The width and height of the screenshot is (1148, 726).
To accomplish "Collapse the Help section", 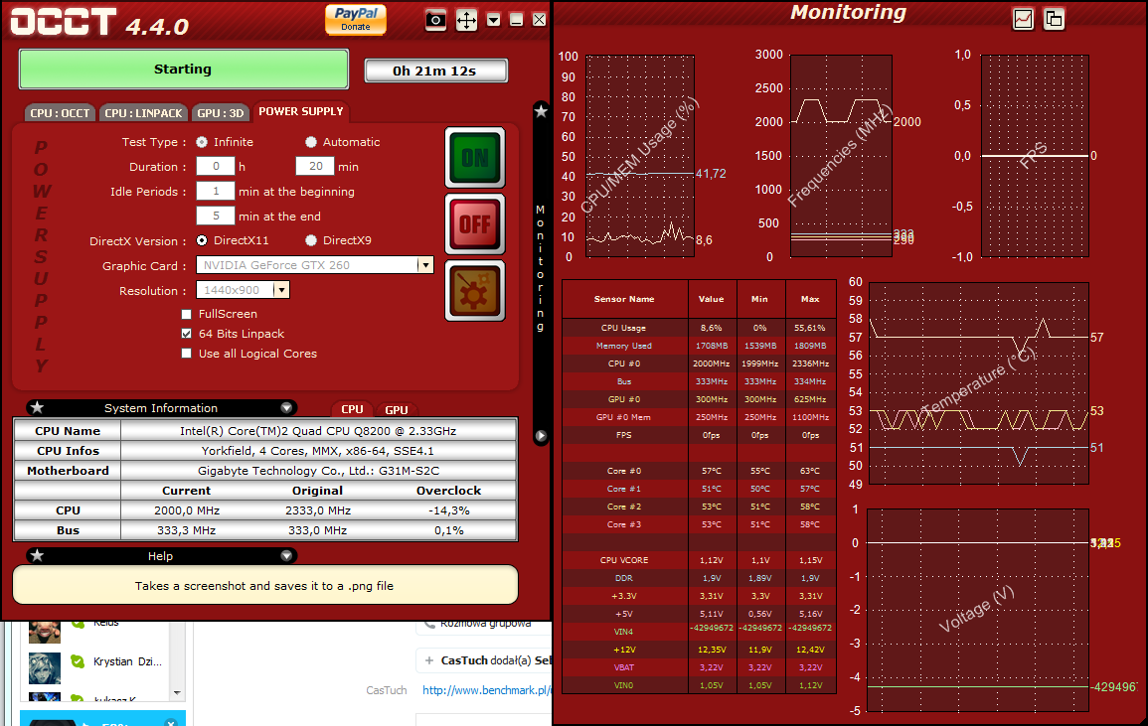I will tap(286, 555).
